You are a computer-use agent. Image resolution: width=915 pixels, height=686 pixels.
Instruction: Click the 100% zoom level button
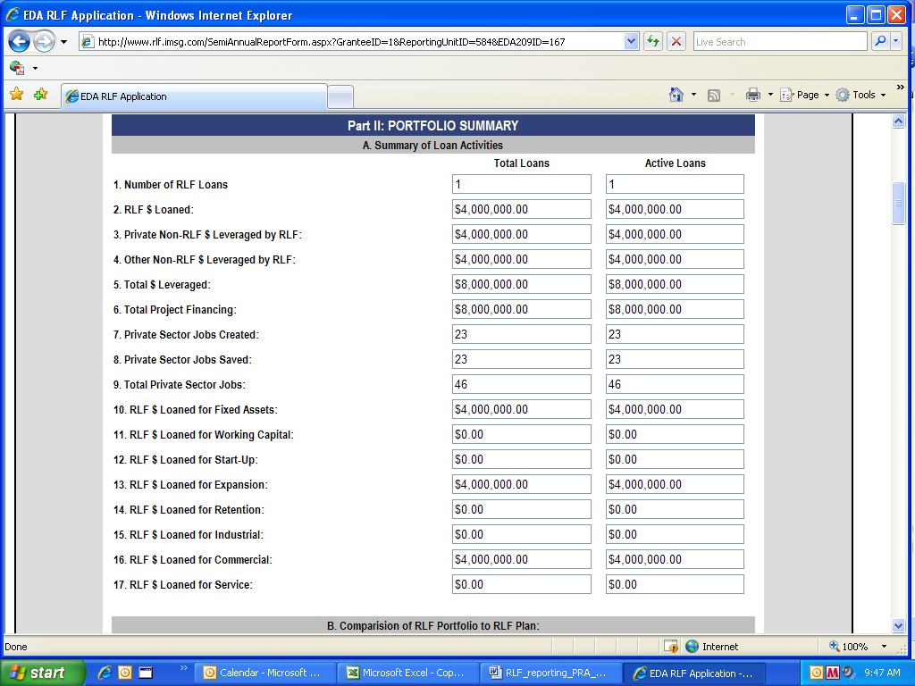(x=849, y=647)
